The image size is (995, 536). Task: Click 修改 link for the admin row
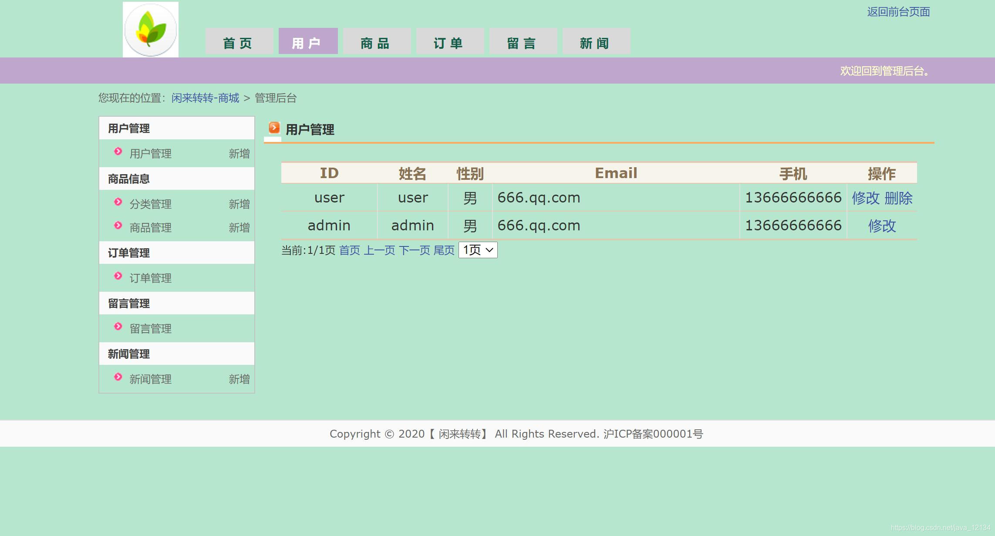tap(882, 226)
